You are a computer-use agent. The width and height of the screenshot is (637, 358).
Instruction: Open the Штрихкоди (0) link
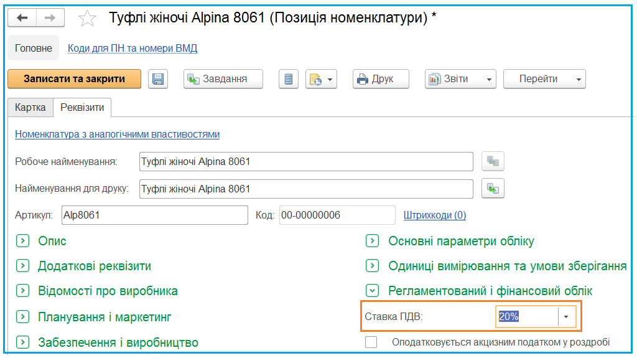point(435,215)
